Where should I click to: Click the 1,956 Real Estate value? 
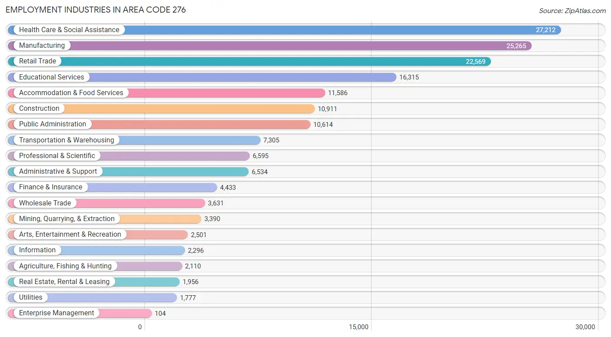pyautogui.click(x=190, y=282)
